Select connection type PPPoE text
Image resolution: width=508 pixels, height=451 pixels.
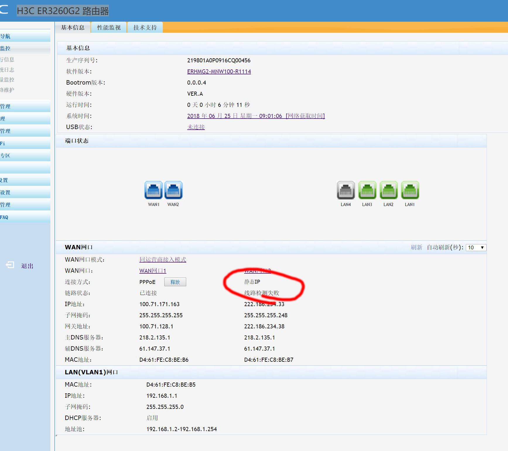[147, 282]
